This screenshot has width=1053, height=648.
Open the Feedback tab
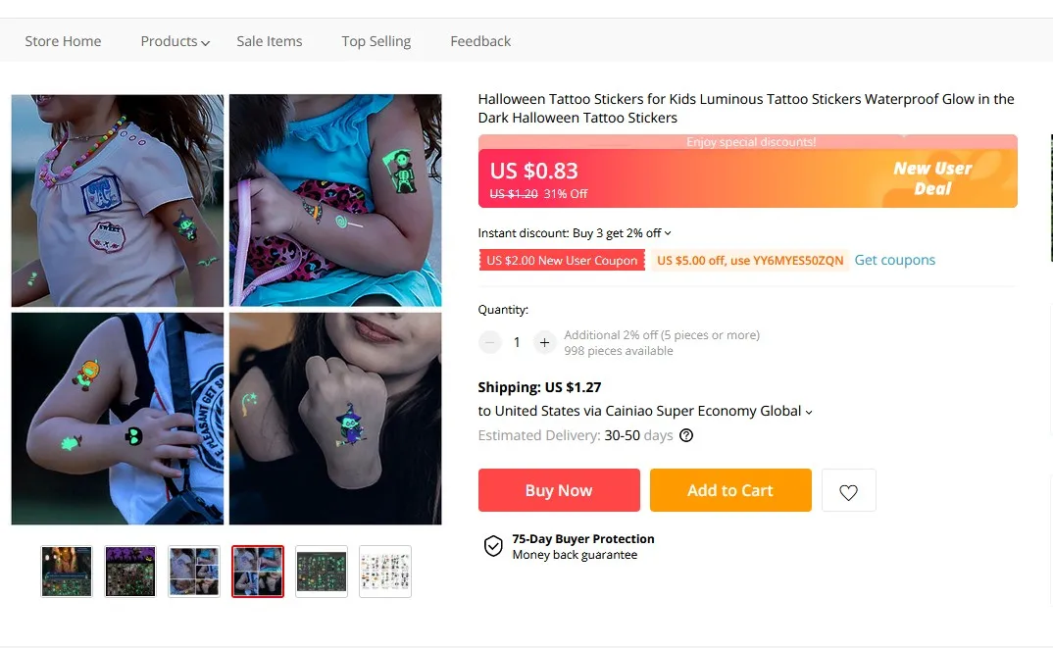480,41
